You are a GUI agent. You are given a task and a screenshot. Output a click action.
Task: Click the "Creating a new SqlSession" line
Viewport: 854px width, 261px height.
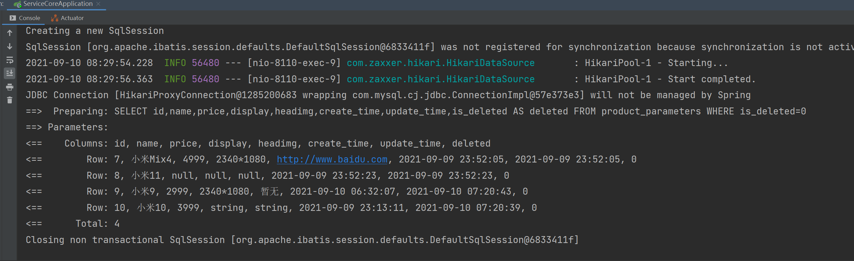click(94, 31)
